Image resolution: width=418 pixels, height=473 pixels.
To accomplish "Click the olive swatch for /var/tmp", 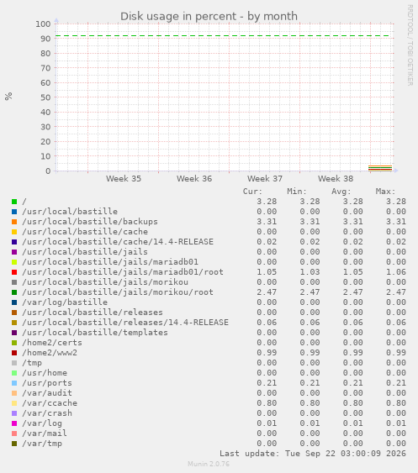I will tap(14, 444).
